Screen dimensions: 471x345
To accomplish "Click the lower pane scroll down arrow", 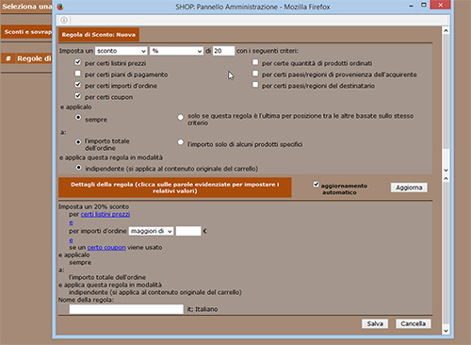I will tap(446, 331).
